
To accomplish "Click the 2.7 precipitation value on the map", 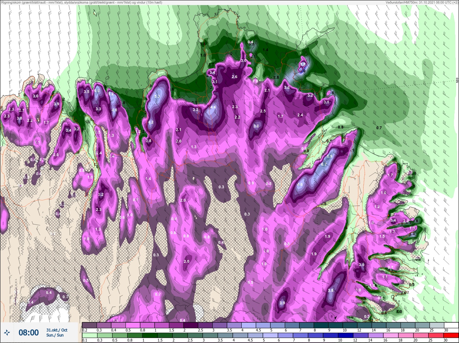I will pyautogui.click(x=22, y=111).
